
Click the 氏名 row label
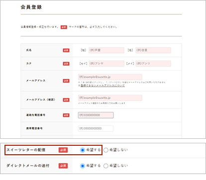29,50
